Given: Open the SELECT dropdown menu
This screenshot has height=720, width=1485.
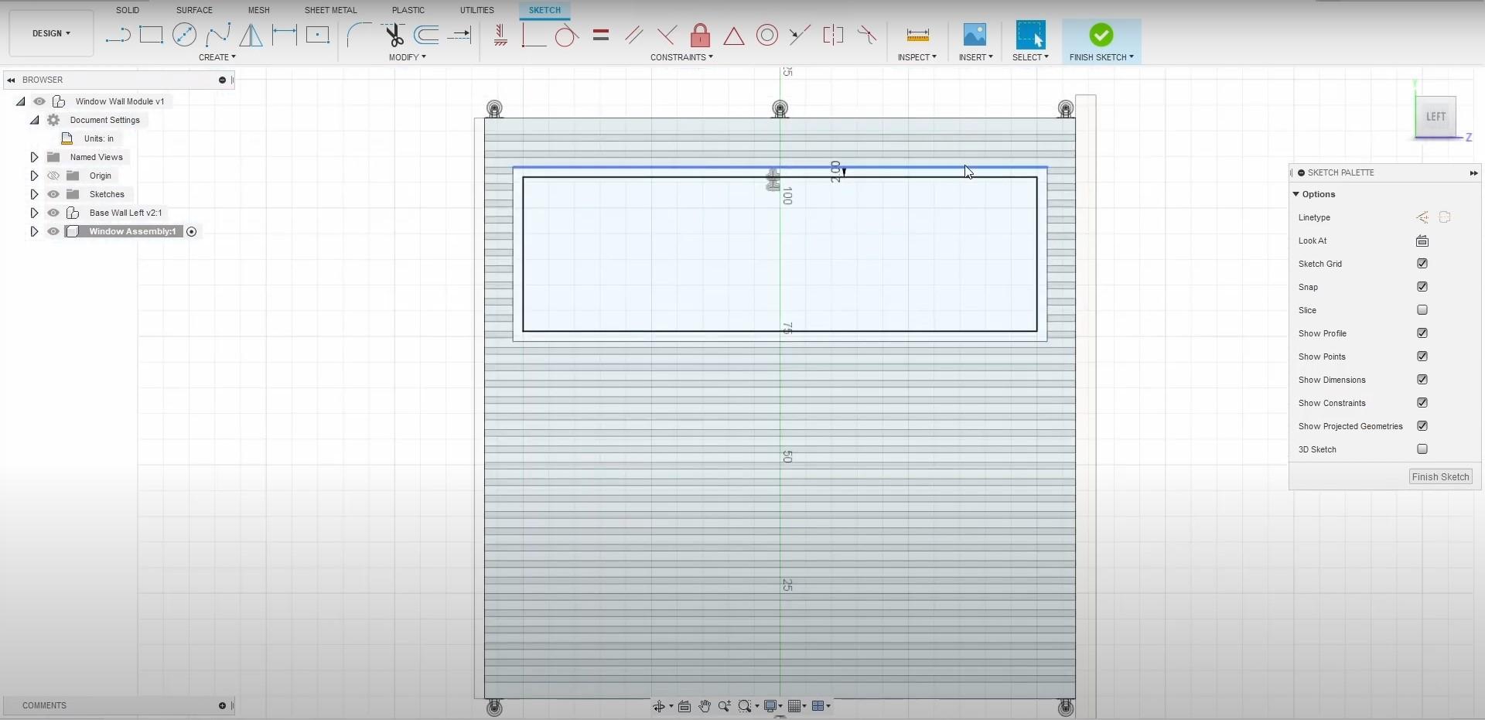Looking at the screenshot, I should [1030, 57].
